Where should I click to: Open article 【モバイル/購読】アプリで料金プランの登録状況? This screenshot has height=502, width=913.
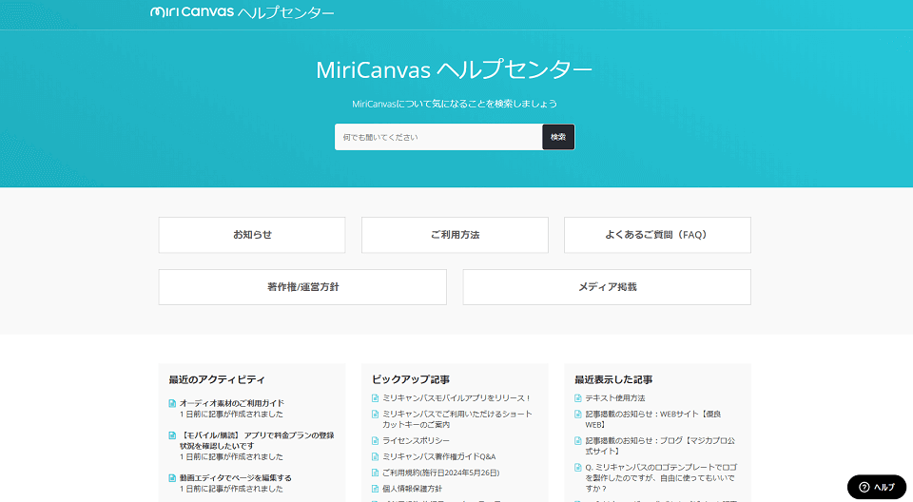pos(256,440)
